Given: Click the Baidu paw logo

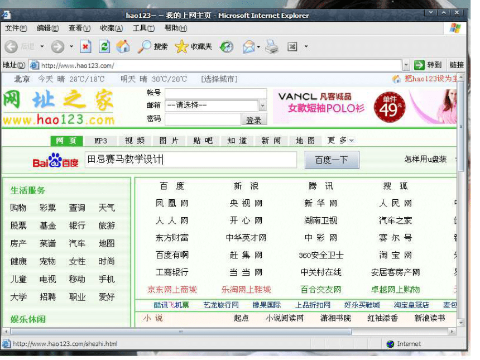Looking at the screenshot, I should click(x=55, y=160).
